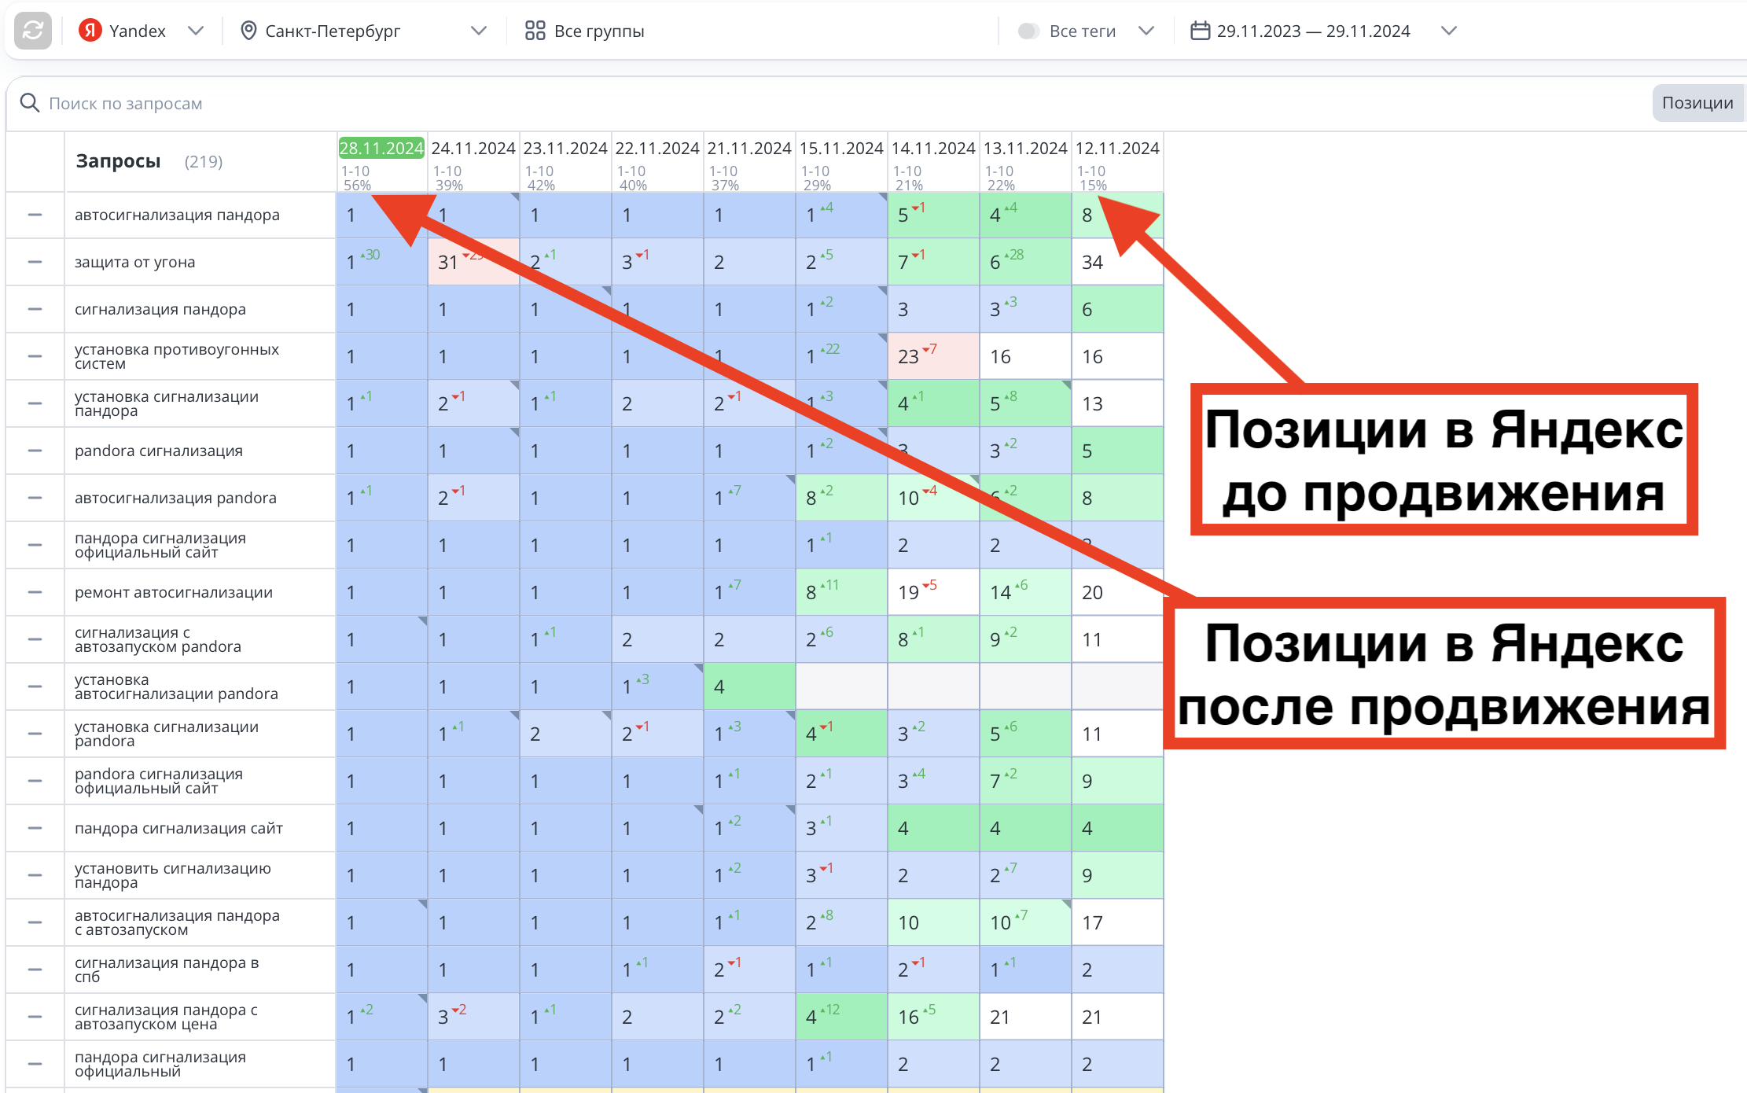Image resolution: width=1747 pixels, height=1093 pixels.
Task: Click the refresh positions icon
Action: point(33,31)
